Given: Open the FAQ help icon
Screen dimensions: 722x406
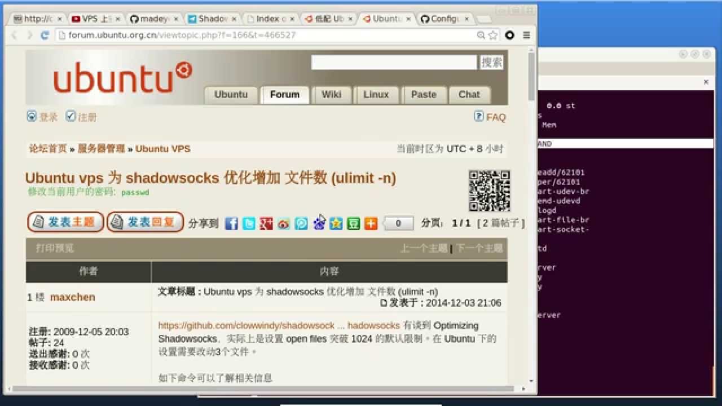Looking at the screenshot, I should coord(479,116).
